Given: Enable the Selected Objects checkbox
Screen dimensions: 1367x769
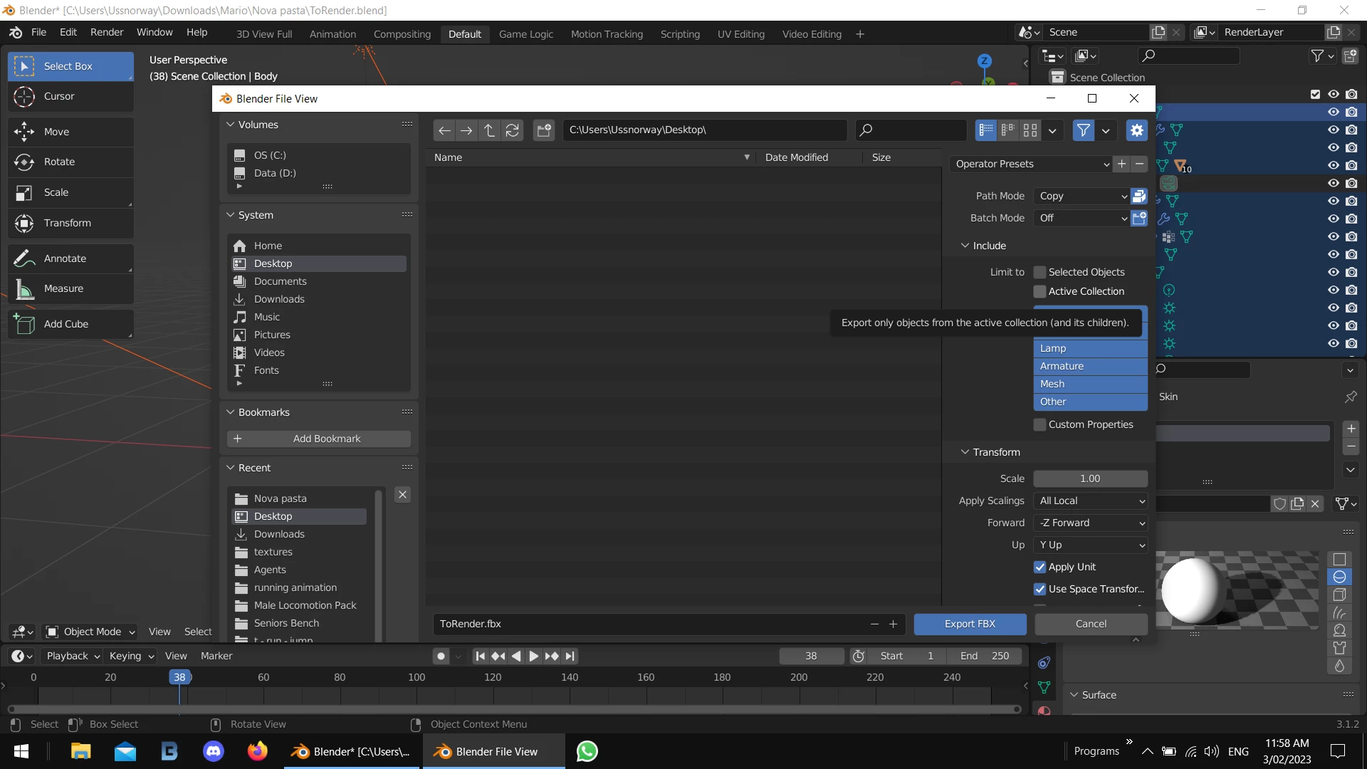Looking at the screenshot, I should click(x=1040, y=272).
